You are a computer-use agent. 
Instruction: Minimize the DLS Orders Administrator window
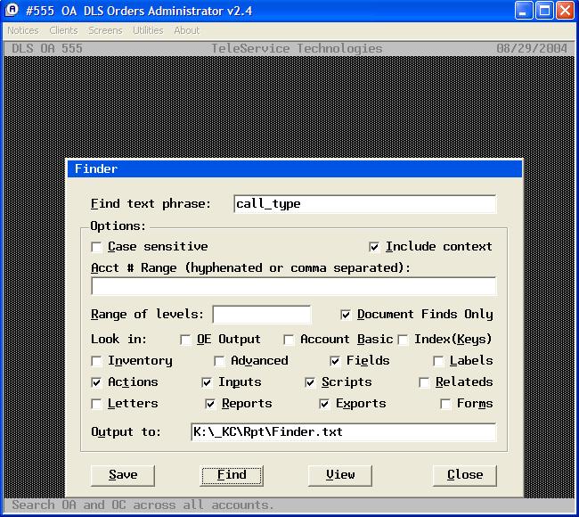pos(524,11)
